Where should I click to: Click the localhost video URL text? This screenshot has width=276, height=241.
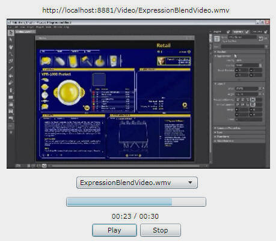(x=136, y=10)
